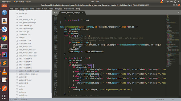Open verify1.csv in the sidebar

point(23,95)
